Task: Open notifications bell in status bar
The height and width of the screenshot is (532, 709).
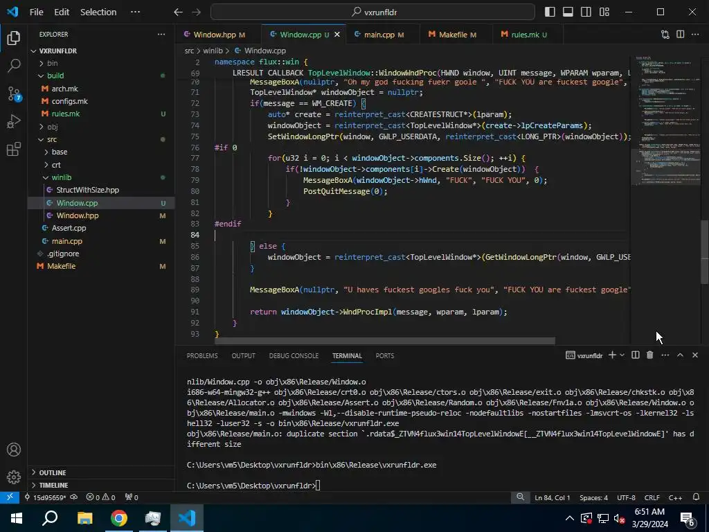Action: click(697, 497)
